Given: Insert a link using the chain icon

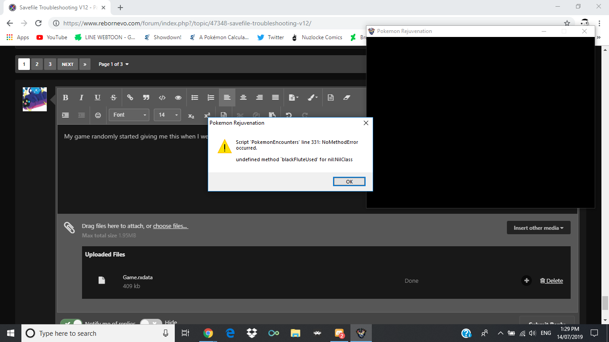Looking at the screenshot, I should point(130,98).
